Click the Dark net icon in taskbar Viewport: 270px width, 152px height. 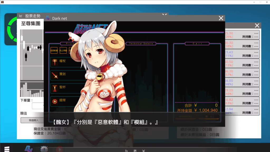28,149
